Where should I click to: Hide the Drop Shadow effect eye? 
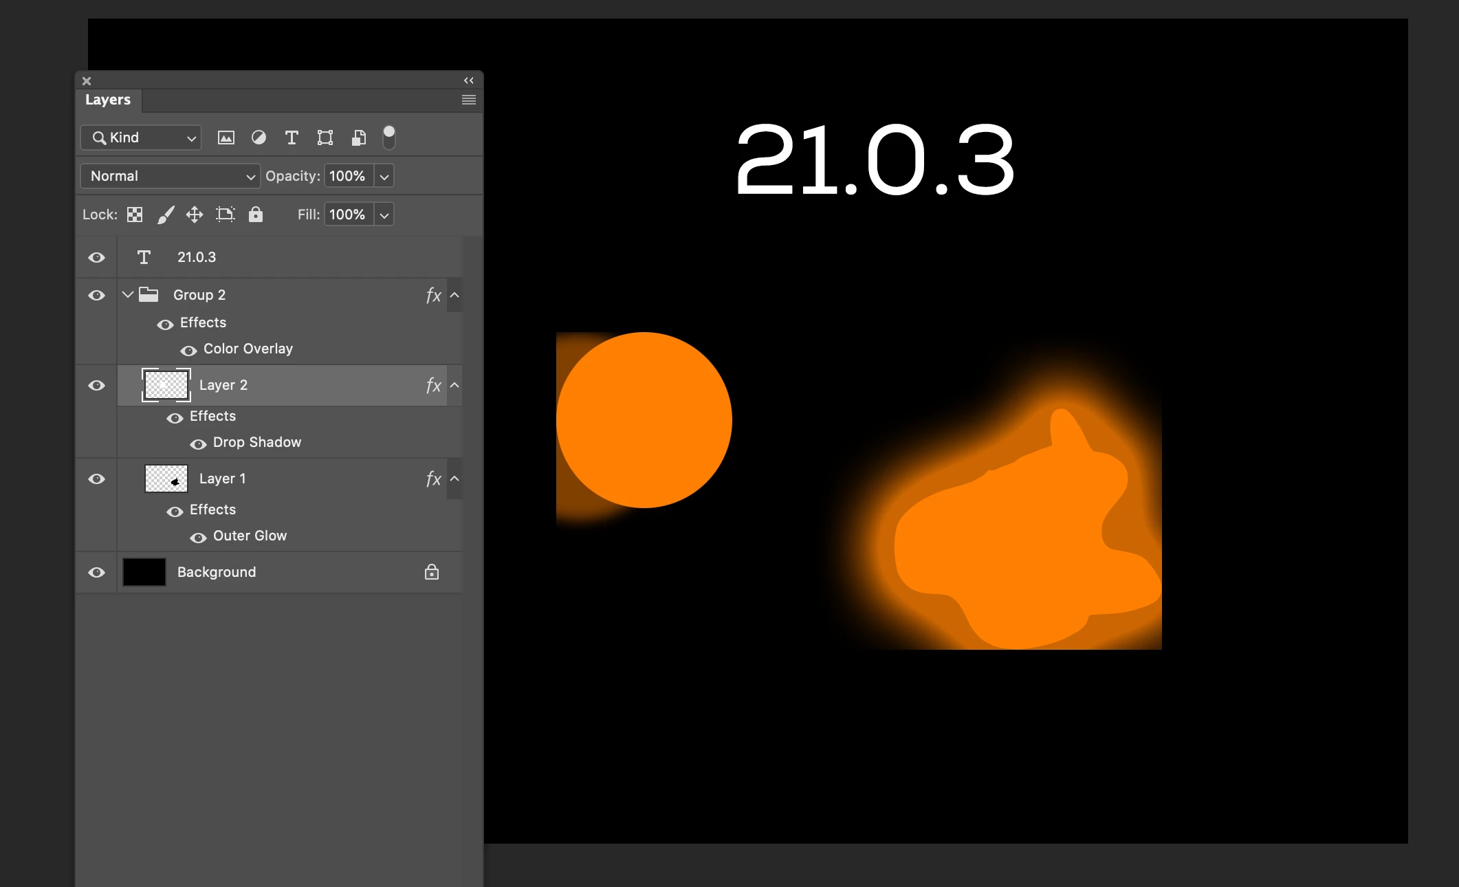coord(198,443)
